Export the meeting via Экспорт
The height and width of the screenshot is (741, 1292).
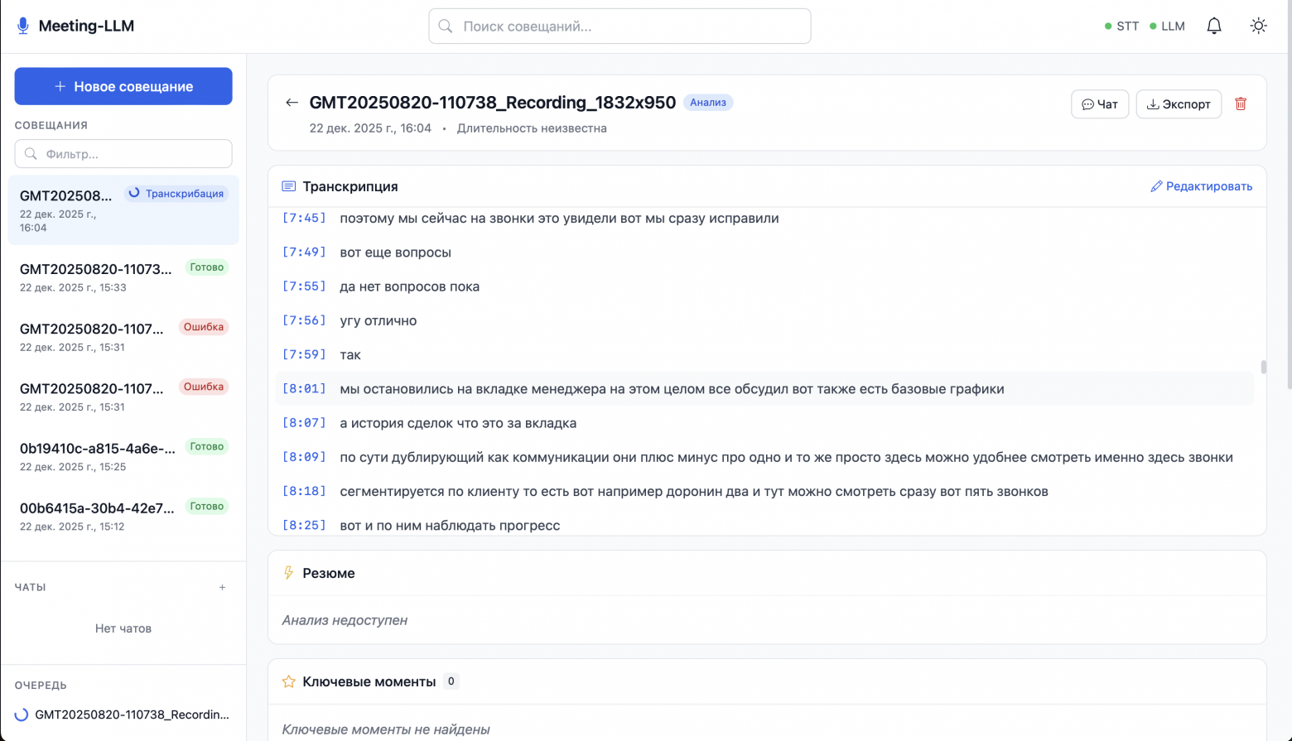point(1179,103)
